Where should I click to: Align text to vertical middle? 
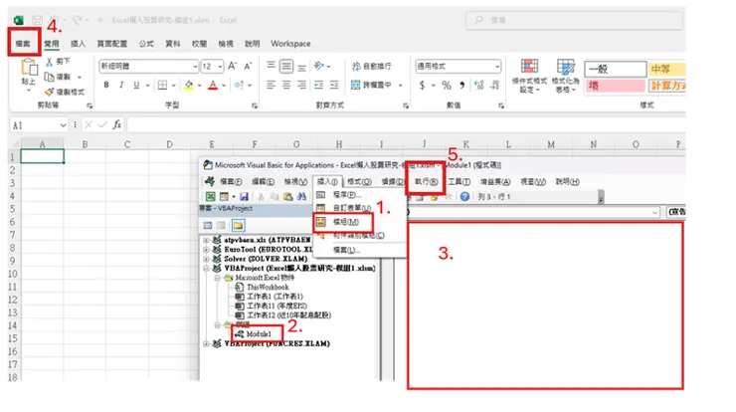coord(286,66)
